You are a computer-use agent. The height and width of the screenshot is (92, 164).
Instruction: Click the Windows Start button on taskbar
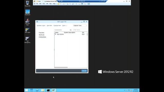[26, 90]
